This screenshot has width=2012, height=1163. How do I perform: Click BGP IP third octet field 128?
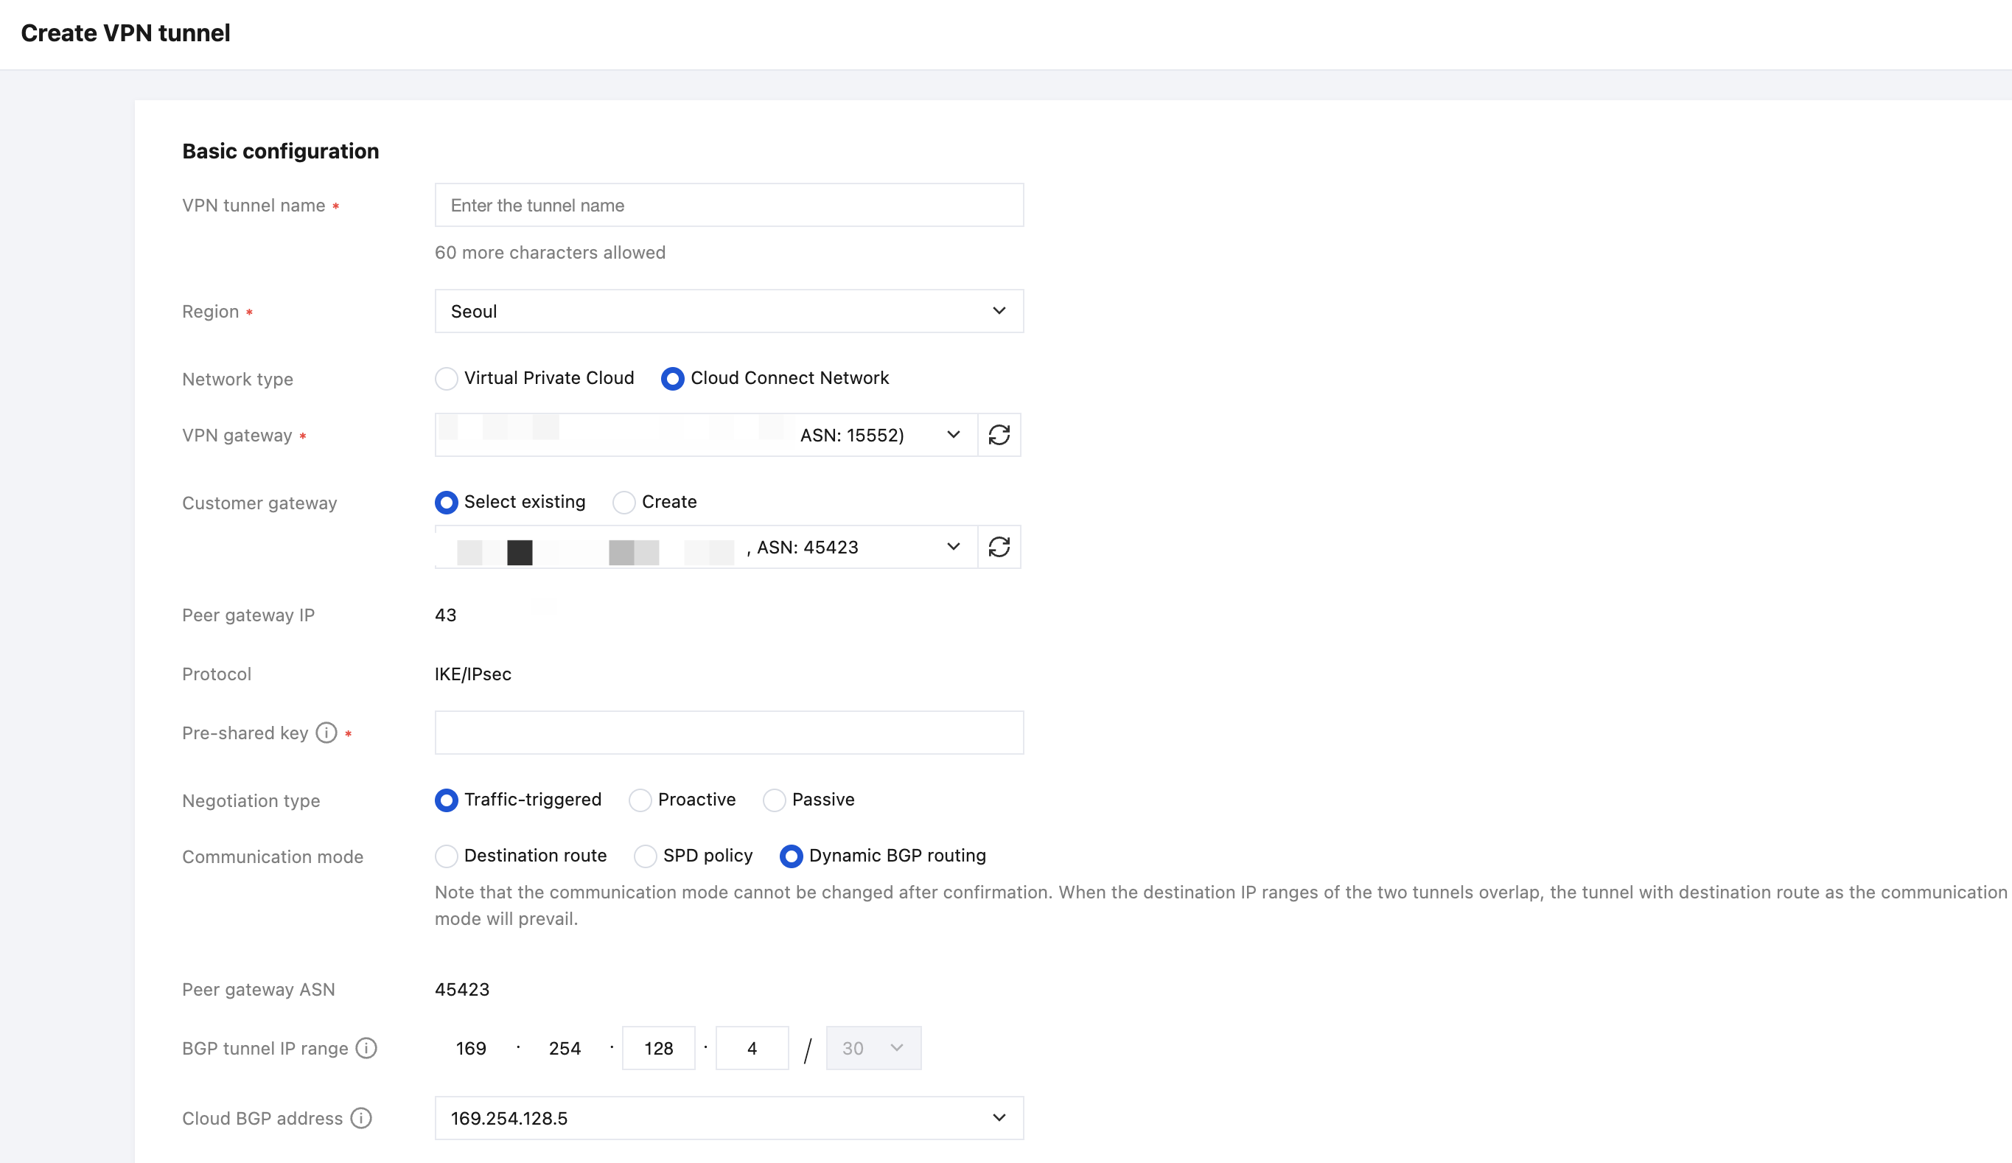click(659, 1048)
